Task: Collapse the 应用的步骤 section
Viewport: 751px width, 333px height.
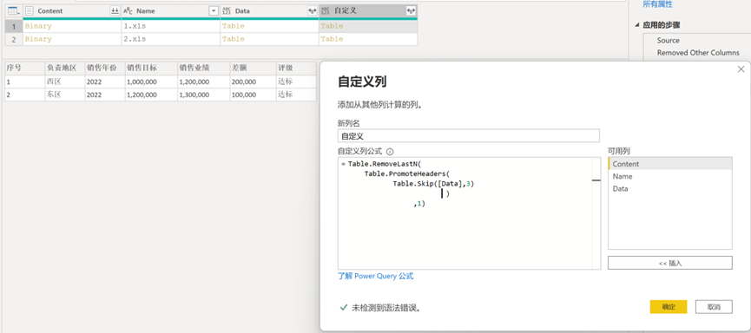Action: [637, 25]
